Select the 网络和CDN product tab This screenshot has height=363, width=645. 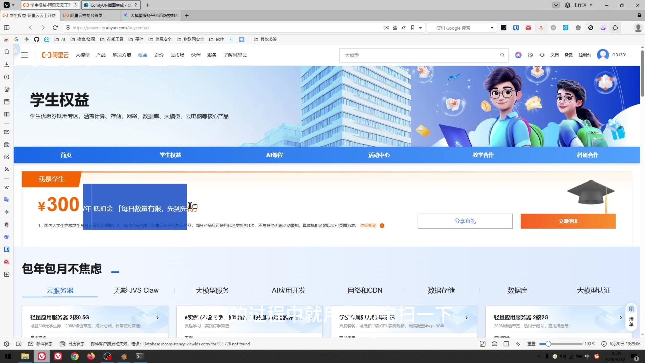click(x=365, y=290)
